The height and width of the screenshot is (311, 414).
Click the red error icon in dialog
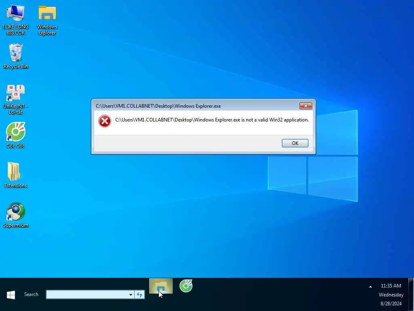pos(105,121)
